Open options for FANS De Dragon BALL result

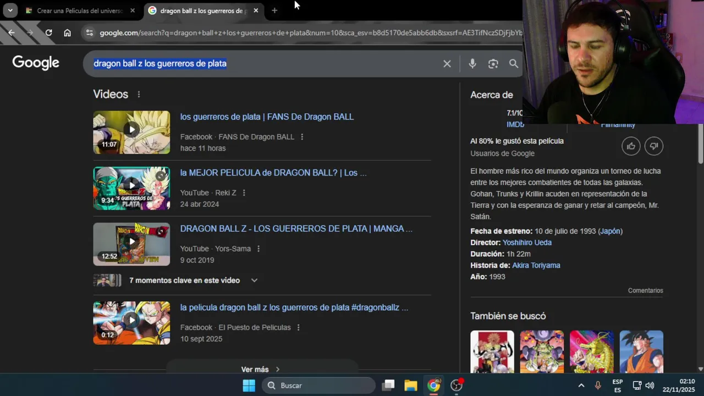click(302, 137)
